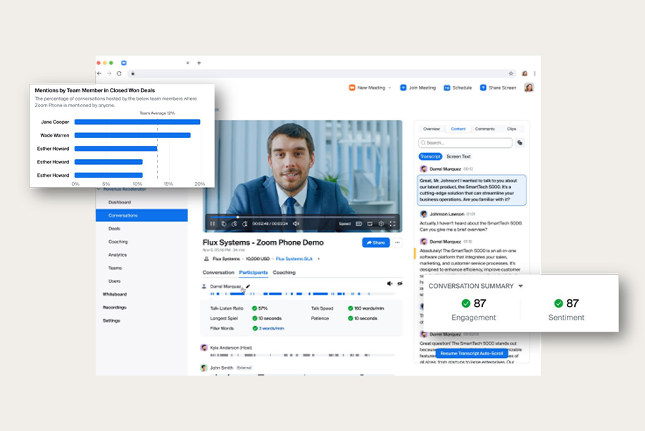This screenshot has height=431, width=645.
Task: Click the highlighted Darrel Marquez transcript message
Action: click(x=472, y=190)
